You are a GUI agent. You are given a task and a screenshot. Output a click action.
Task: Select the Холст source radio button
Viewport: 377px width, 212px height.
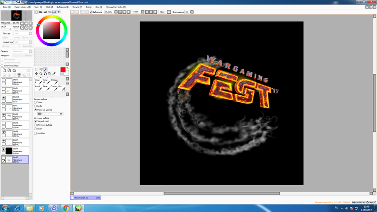tap(35, 129)
